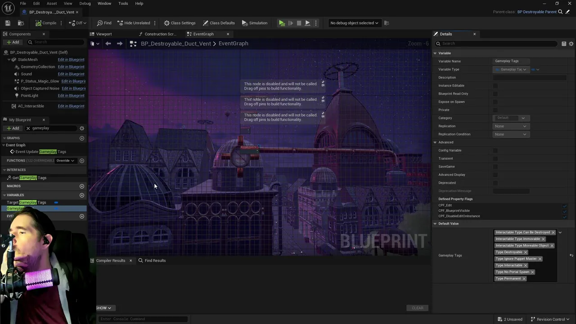Close the EventGraph tab
The width and height of the screenshot is (576, 324).
pos(228,34)
